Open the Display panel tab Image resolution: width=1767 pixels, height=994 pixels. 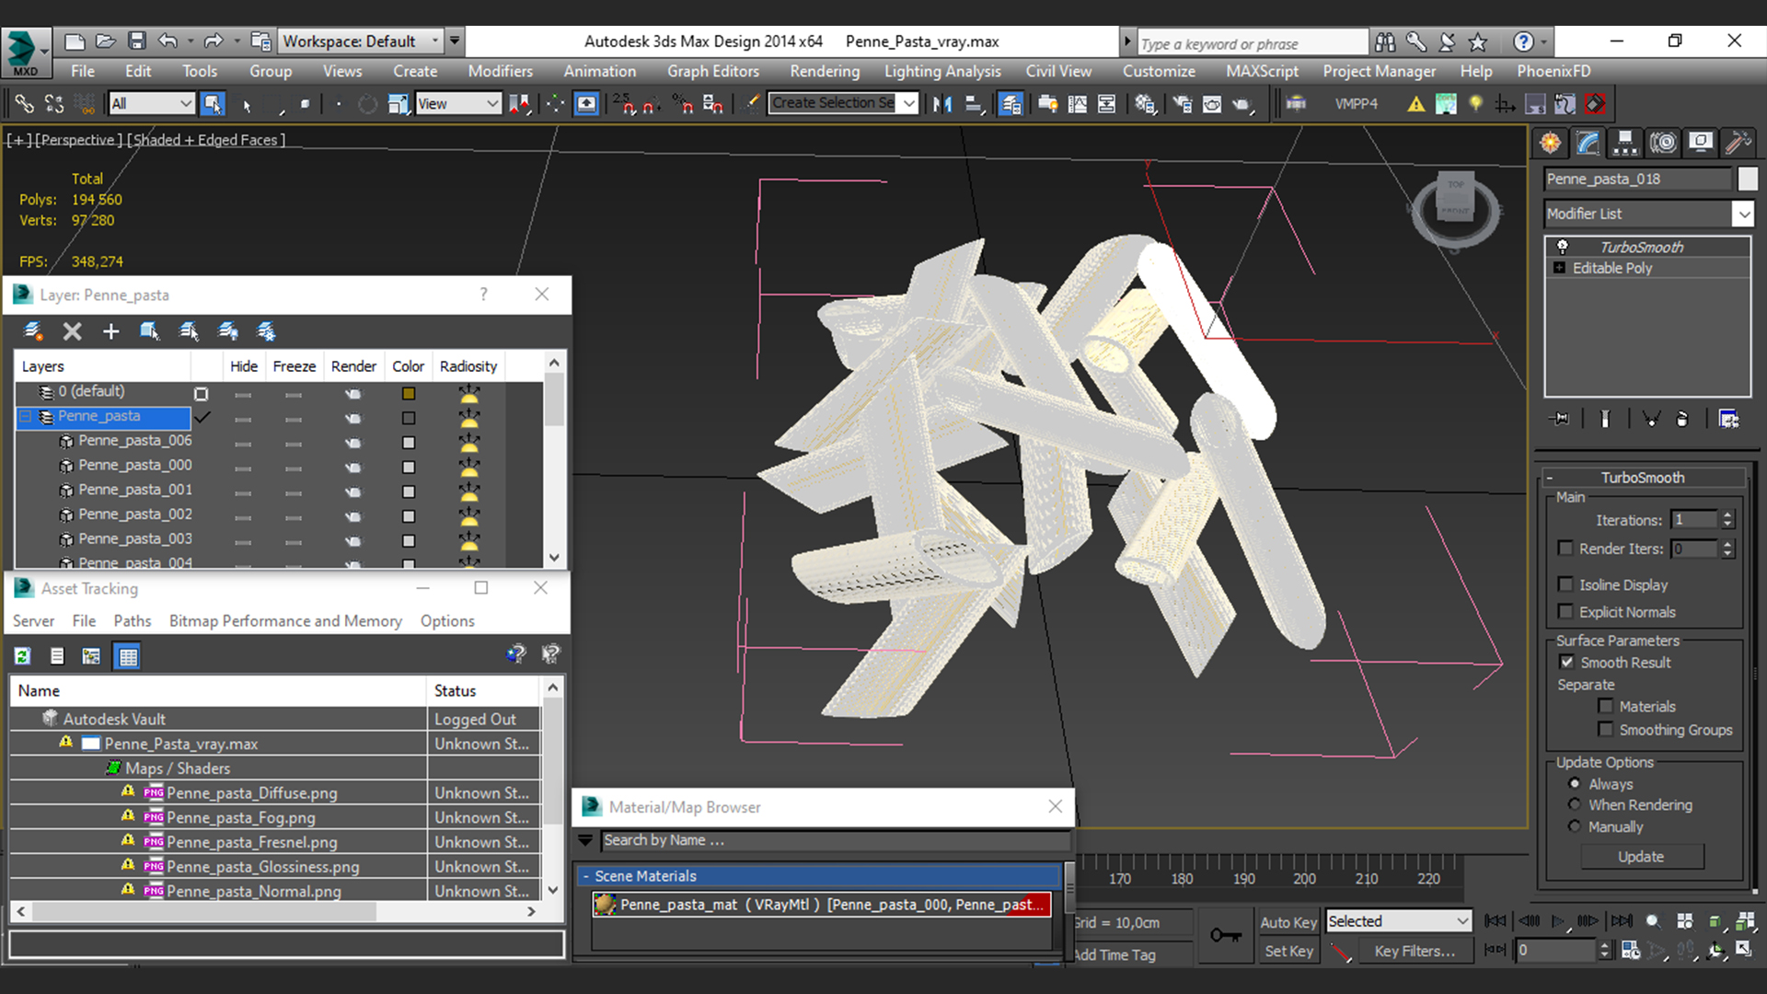click(x=1701, y=143)
